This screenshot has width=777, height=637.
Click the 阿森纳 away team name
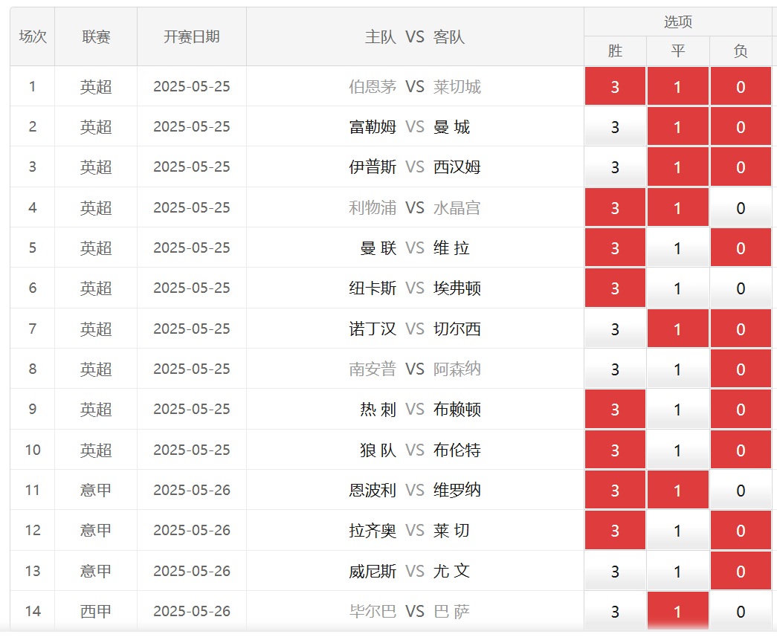pos(457,369)
